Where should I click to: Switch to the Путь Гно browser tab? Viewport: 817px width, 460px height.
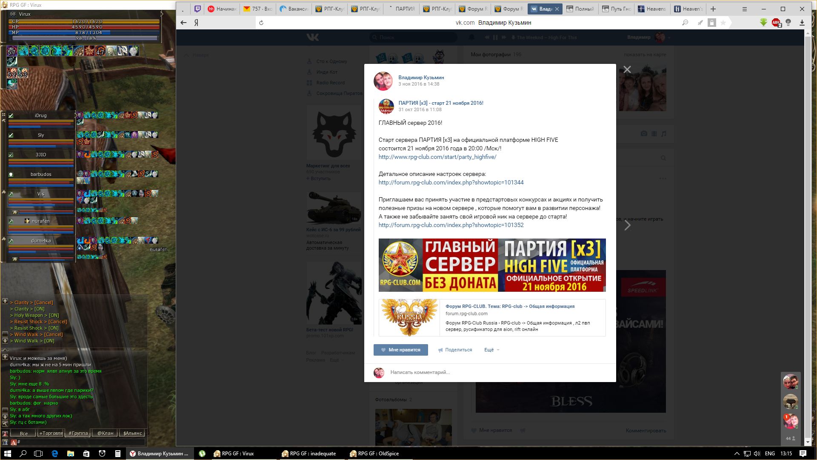tap(616, 9)
